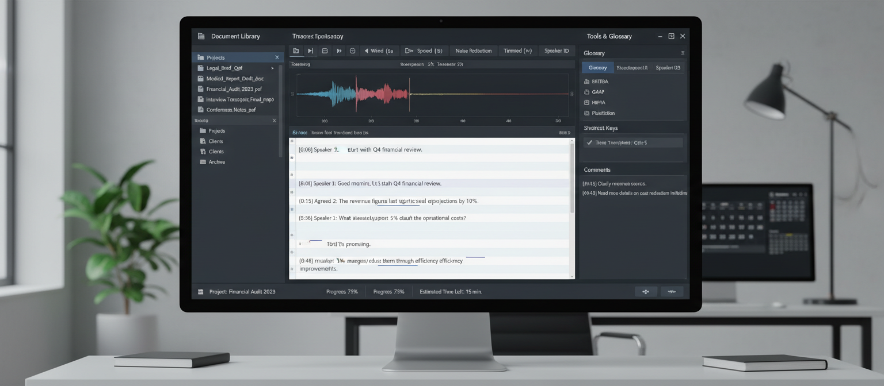Select the HIPAA glossary entry

[x=597, y=102]
